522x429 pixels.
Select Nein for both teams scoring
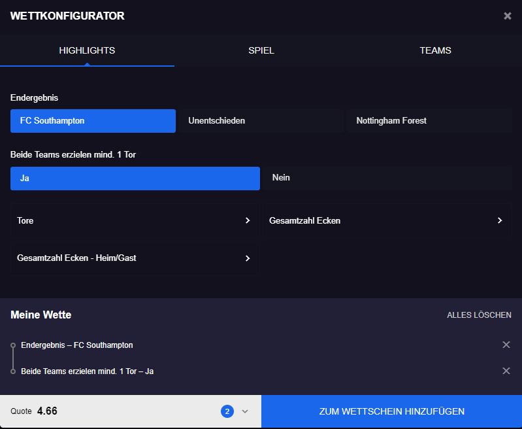click(387, 179)
